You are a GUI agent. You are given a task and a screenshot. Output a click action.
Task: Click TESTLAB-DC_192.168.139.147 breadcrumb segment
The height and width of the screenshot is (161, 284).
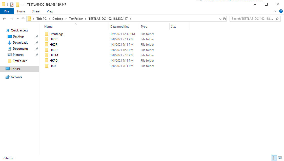tap(108, 19)
